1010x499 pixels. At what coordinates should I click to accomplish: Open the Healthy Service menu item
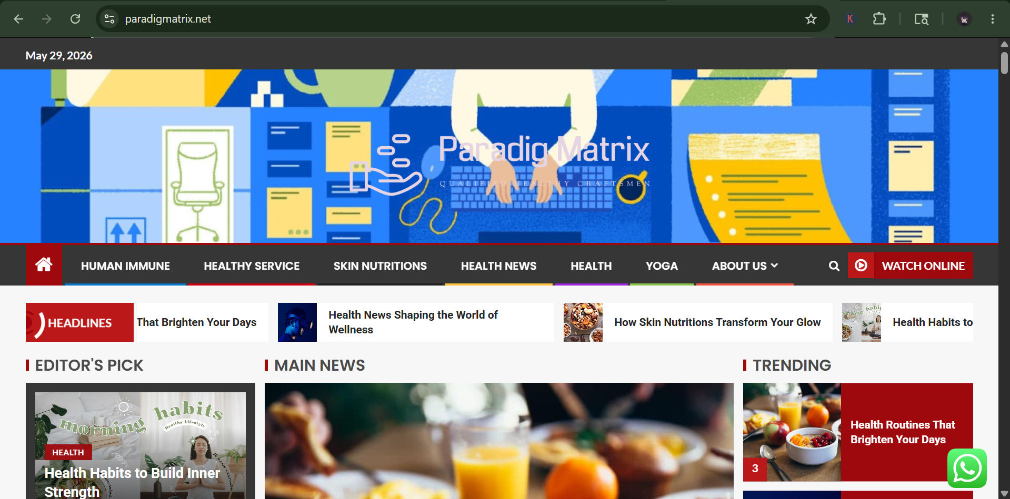pos(252,266)
